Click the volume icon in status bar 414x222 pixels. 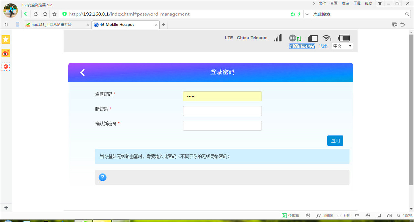[389, 216]
